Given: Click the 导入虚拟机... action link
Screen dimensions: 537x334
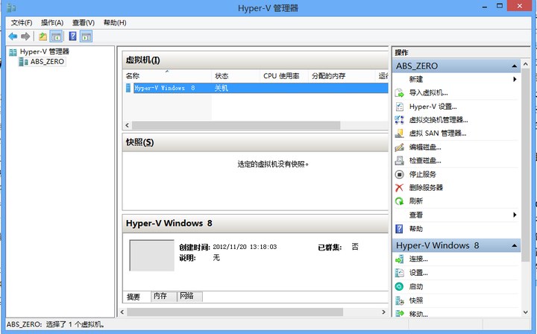Looking at the screenshot, I should click(428, 92).
